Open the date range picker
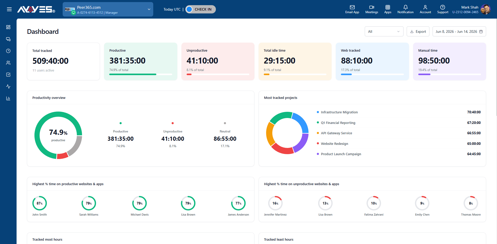Screen dimensions: 497x244 [x=459, y=32]
